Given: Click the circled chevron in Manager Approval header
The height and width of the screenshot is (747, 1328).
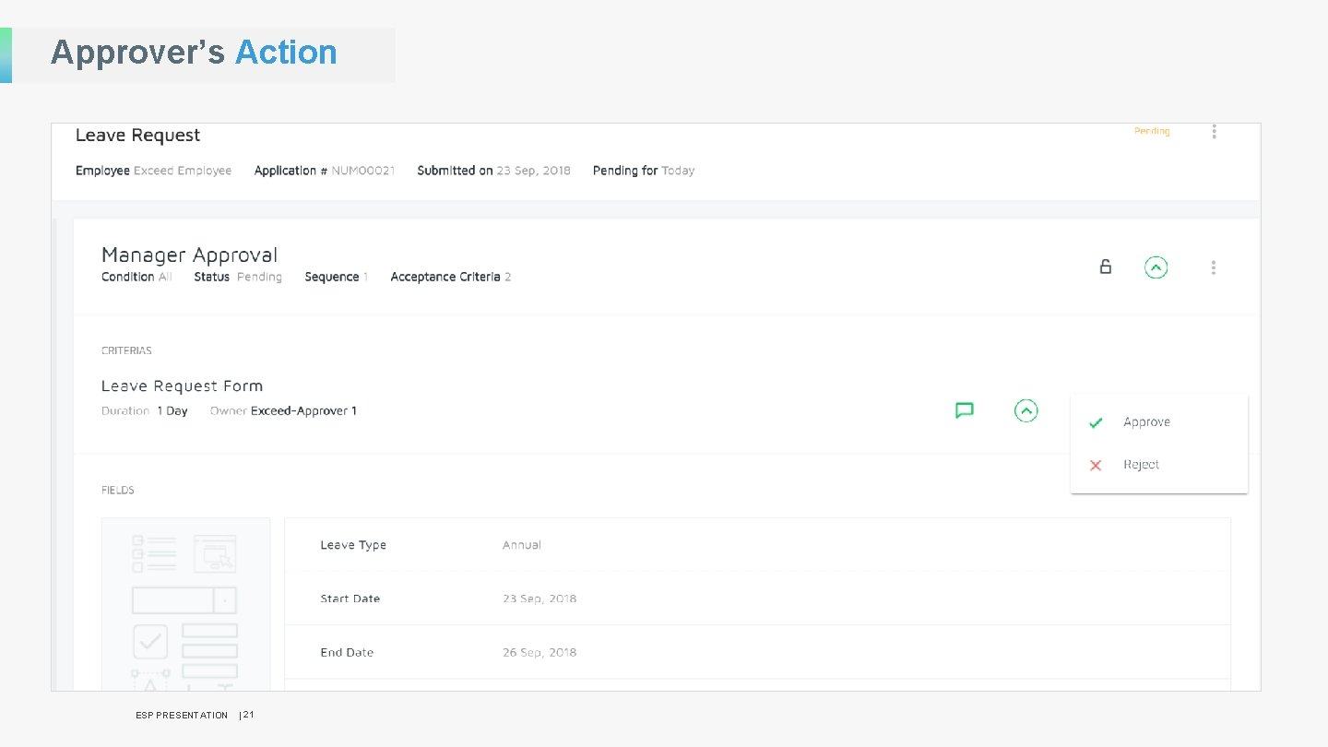Looking at the screenshot, I should [1156, 267].
